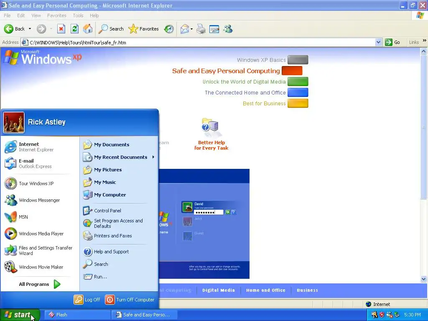Click the Print toolbar icon
The image size is (428, 321).
point(201,29)
